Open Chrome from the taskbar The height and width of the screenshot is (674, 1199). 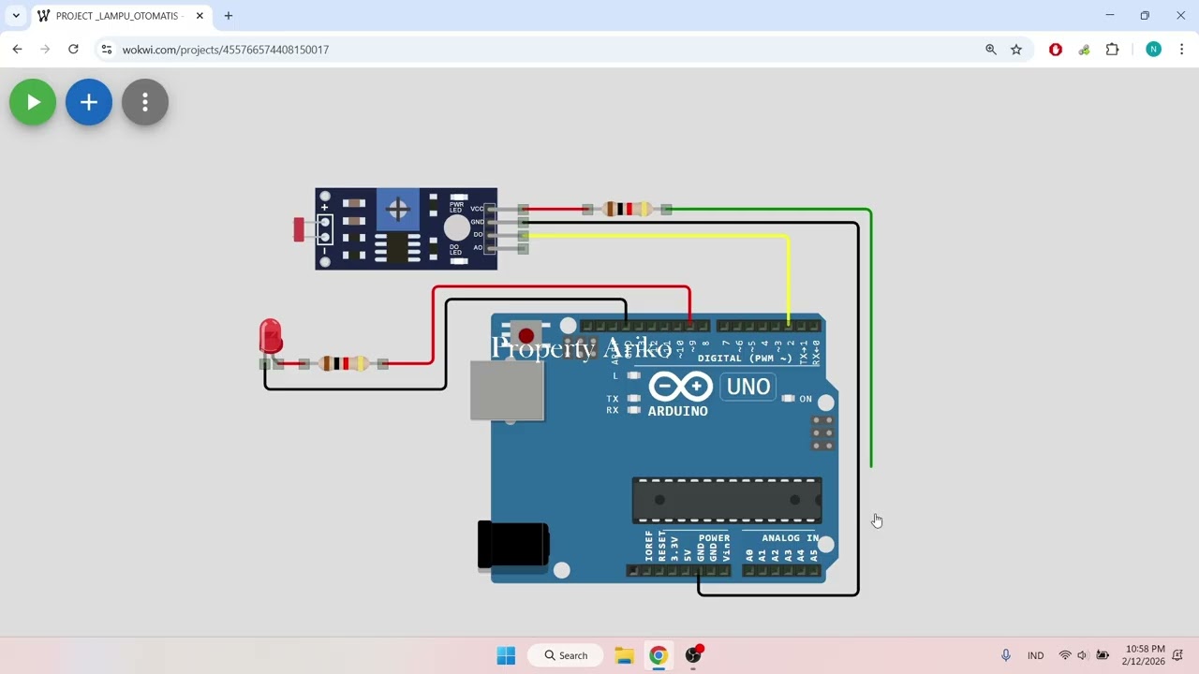pos(659,655)
